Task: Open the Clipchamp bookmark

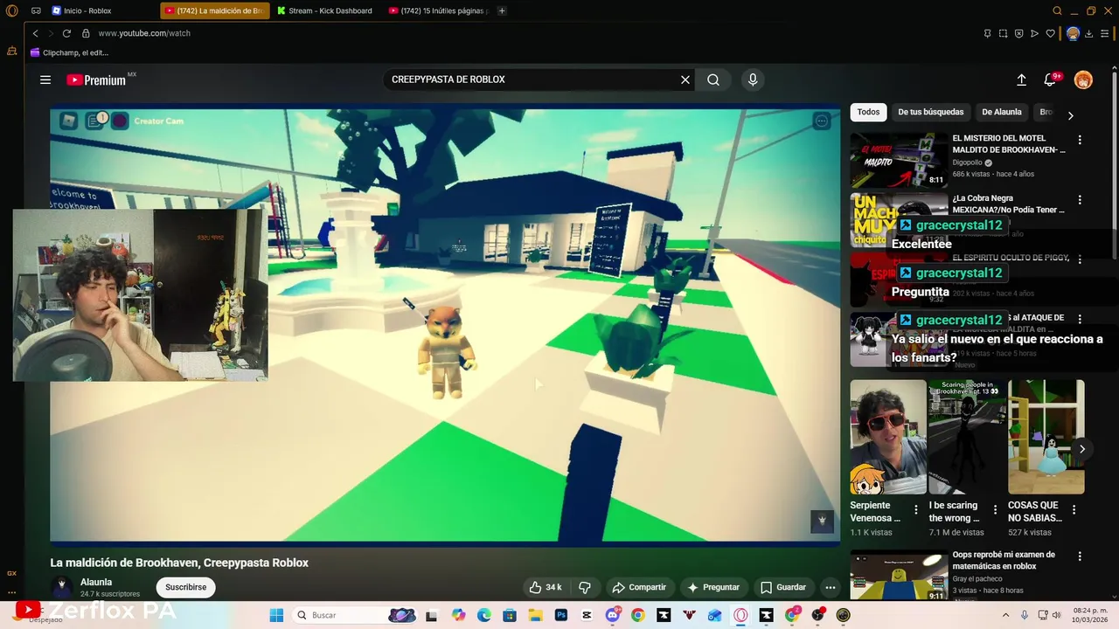Action: pos(69,52)
